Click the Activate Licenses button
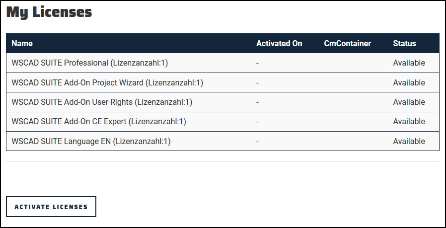 coord(51,207)
